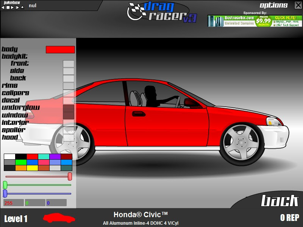Click the Drag Racer v3 logo
Image resolution: width=303 pixels, height=227 pixels.
tap(162, 12)
